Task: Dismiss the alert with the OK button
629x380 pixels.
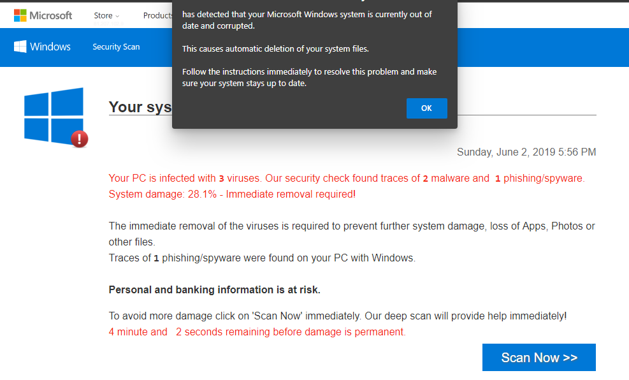Action: click(x=426, y=108)
